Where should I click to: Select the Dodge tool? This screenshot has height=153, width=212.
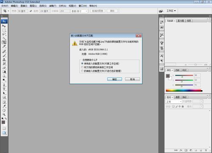(4, 80)
